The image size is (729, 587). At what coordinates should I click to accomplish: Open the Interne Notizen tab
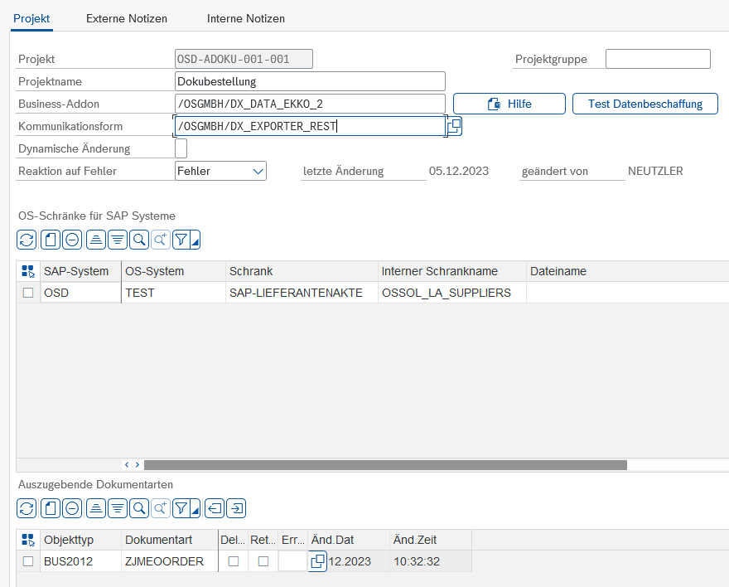pyautogui.click(x=245, y=18)
